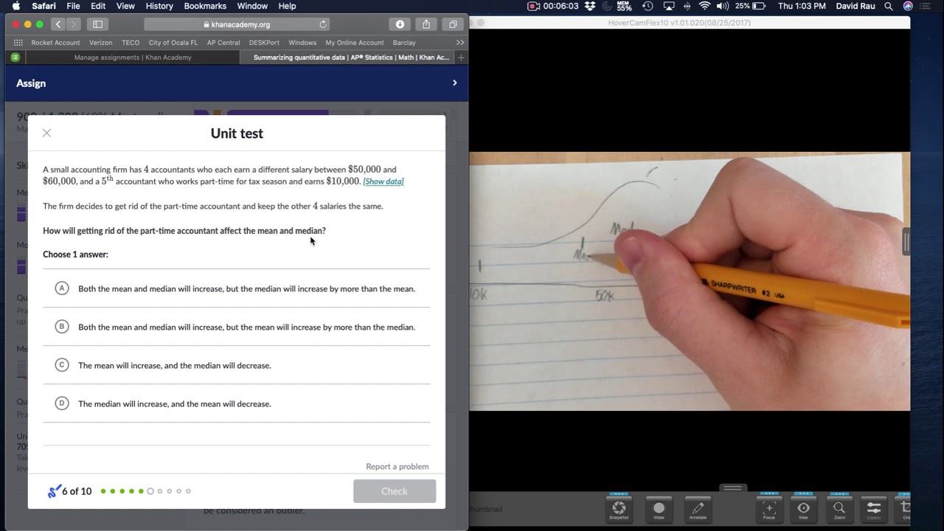The image size is (944, 531).
Task: Open the View tool in HoverCam
Action: [804, 508]
